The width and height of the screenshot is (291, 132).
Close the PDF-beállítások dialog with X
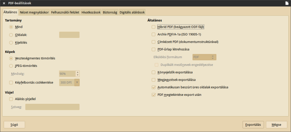4,3
